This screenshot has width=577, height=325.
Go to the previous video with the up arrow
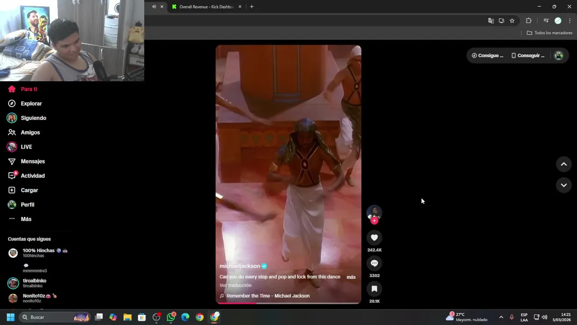click(563, 164)
